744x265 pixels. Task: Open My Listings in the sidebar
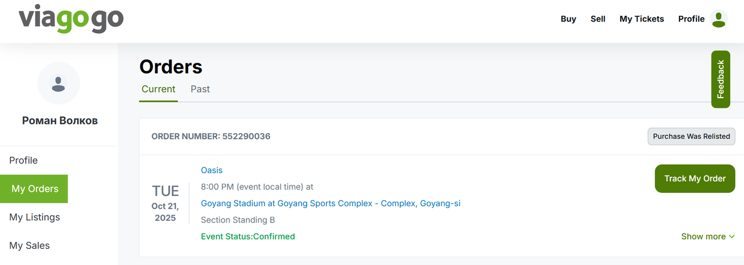(x=35, y=217)
